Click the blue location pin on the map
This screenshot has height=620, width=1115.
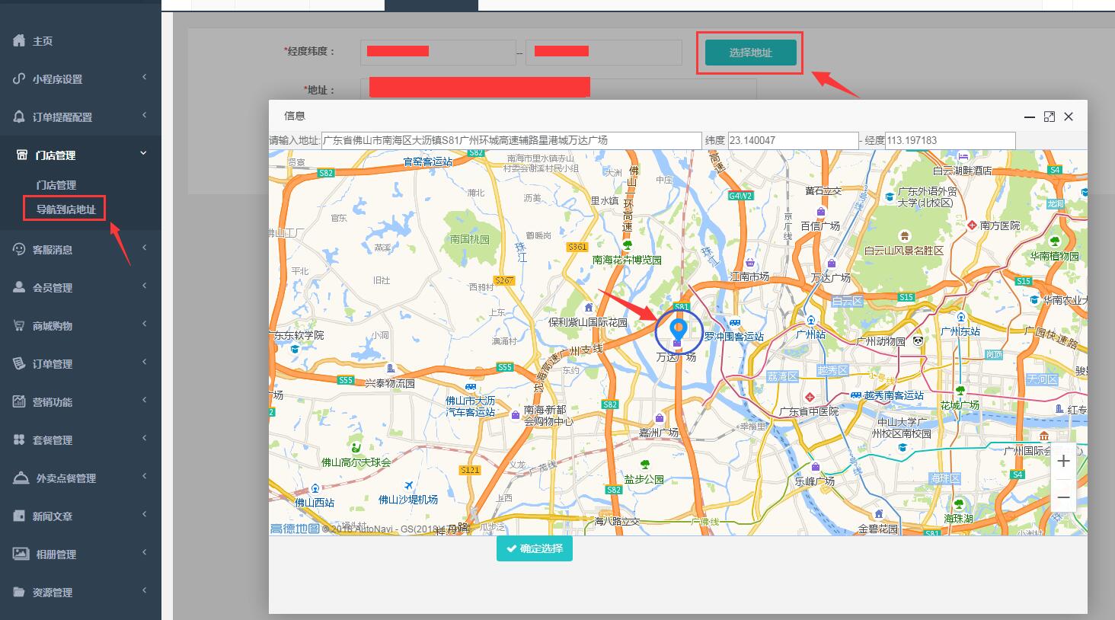[678, 331]
